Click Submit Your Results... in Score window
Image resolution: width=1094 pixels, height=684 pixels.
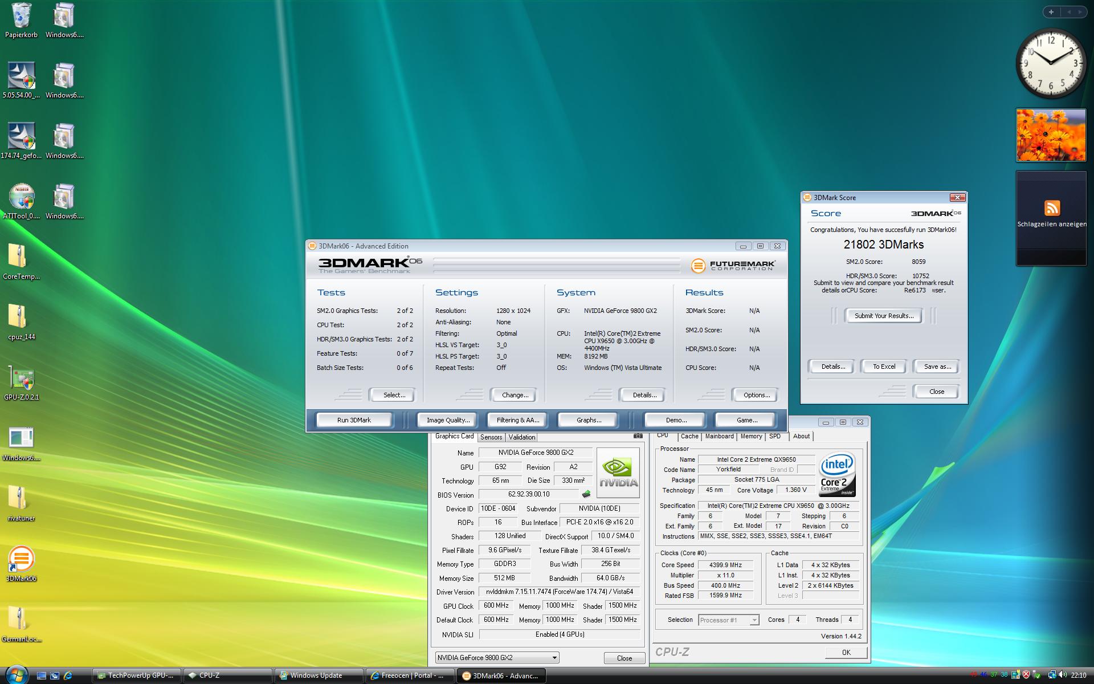[883, 316]
